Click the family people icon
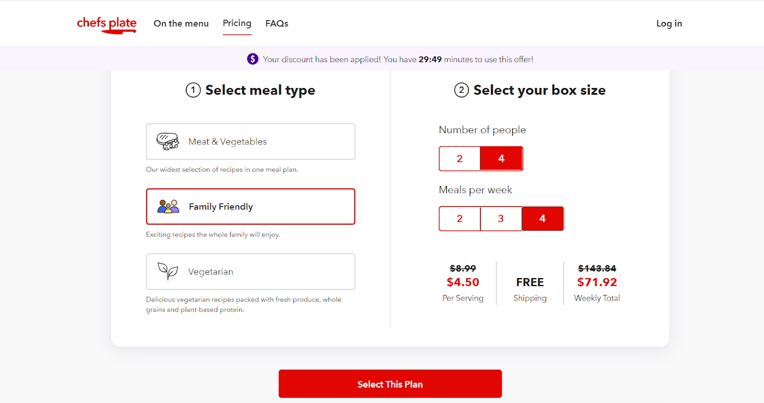The height and width of the screenshot is (403, 764). click(168, 207)
